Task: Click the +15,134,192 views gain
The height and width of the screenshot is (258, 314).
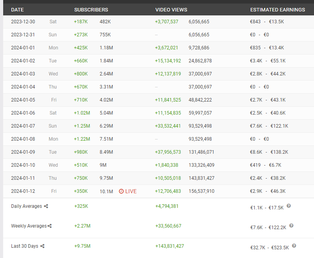Action: coord(168,60)
